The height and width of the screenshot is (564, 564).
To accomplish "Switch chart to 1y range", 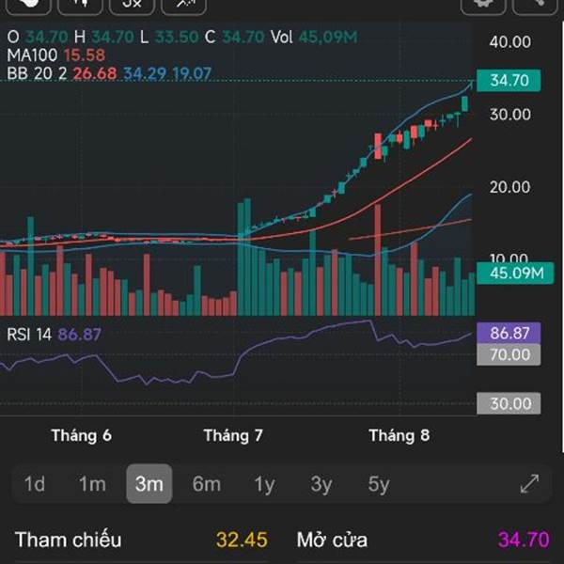I will (264, 484).
